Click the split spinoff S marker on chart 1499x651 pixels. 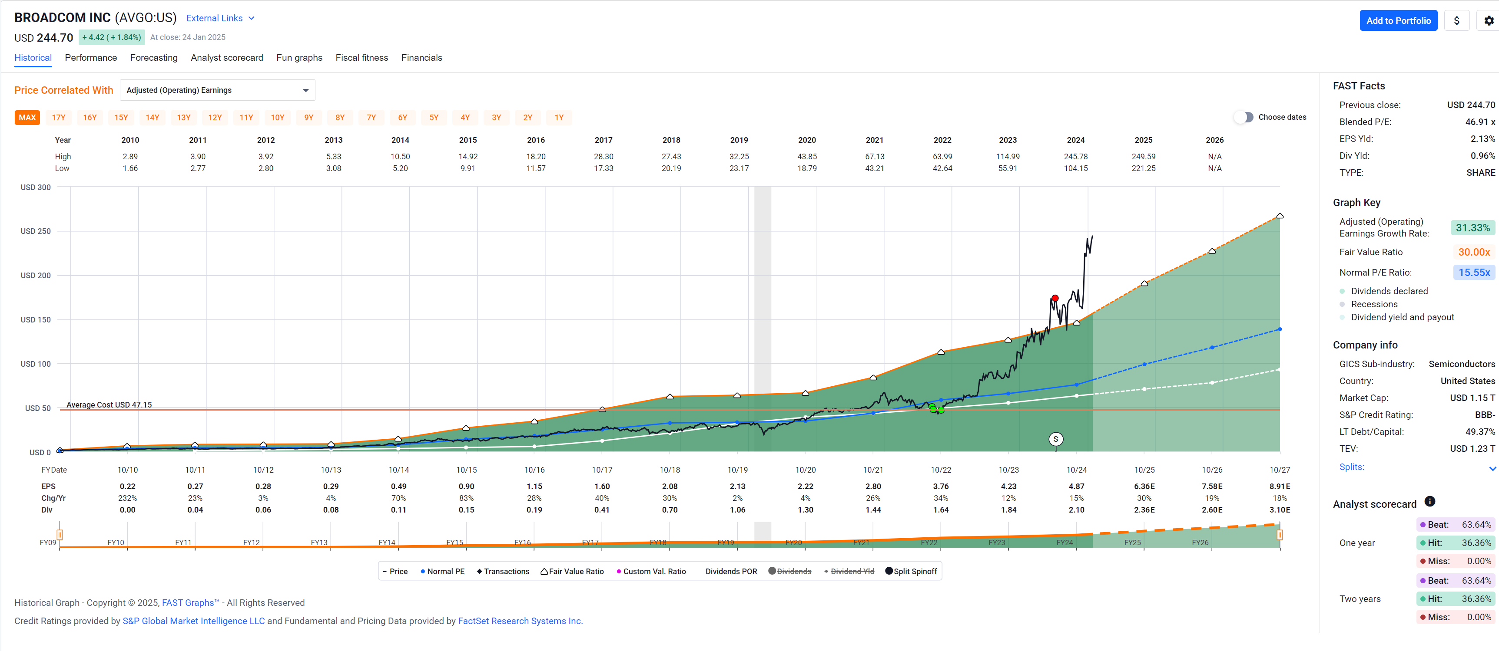click(x=1055, y=439)
